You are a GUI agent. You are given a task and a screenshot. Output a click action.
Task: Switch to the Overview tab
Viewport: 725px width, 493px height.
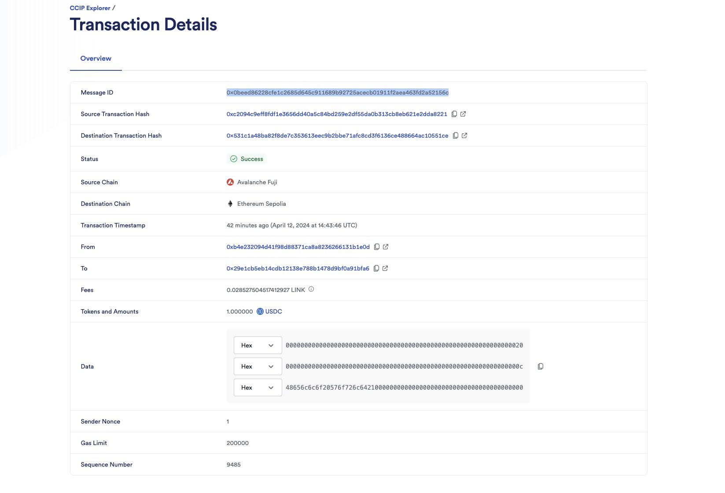pos(96,58)
